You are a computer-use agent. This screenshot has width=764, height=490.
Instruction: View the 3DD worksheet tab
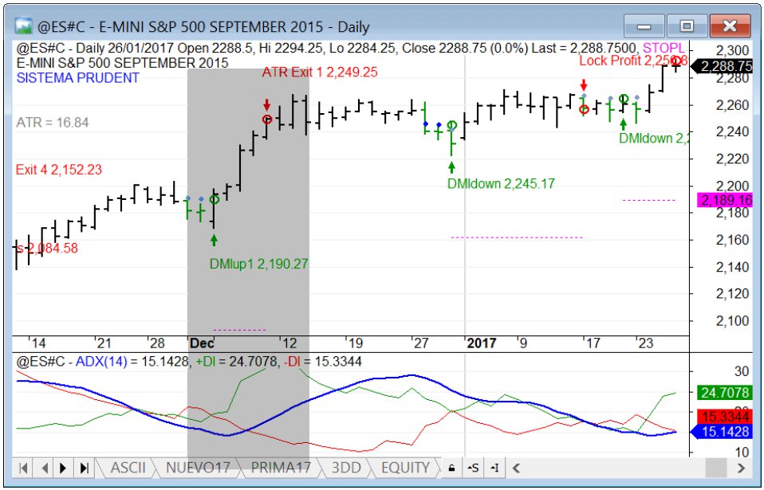click(346, 468)
